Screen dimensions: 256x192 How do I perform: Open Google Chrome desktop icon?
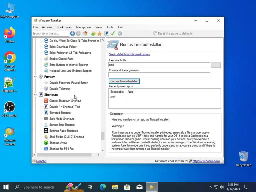point(10,61)
